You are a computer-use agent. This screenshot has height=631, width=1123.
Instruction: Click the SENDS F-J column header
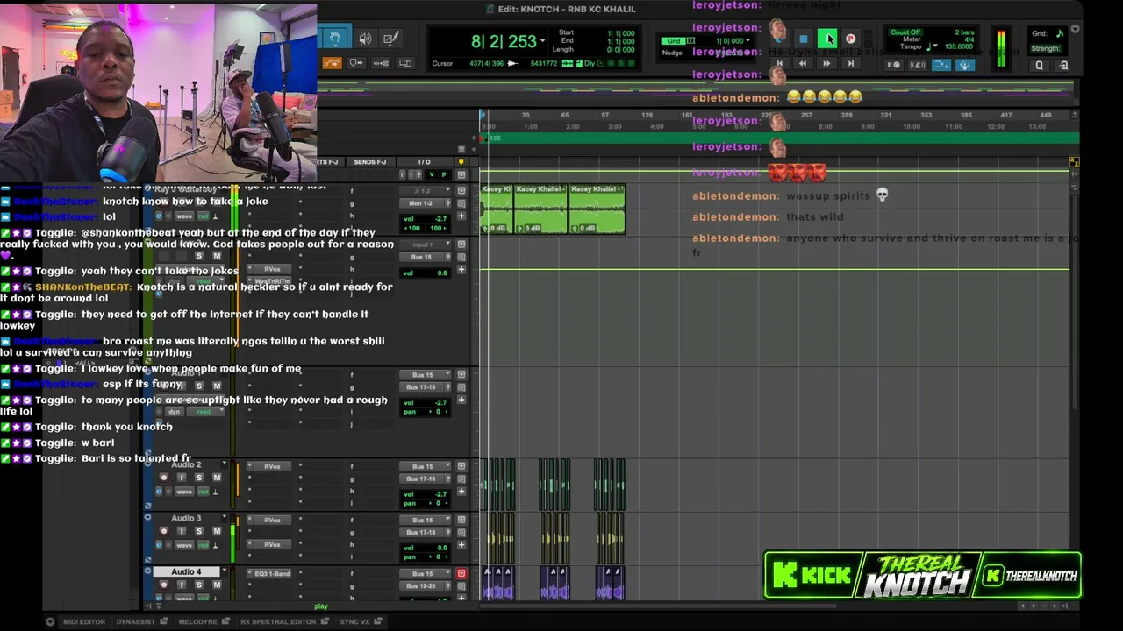[369, 162]
